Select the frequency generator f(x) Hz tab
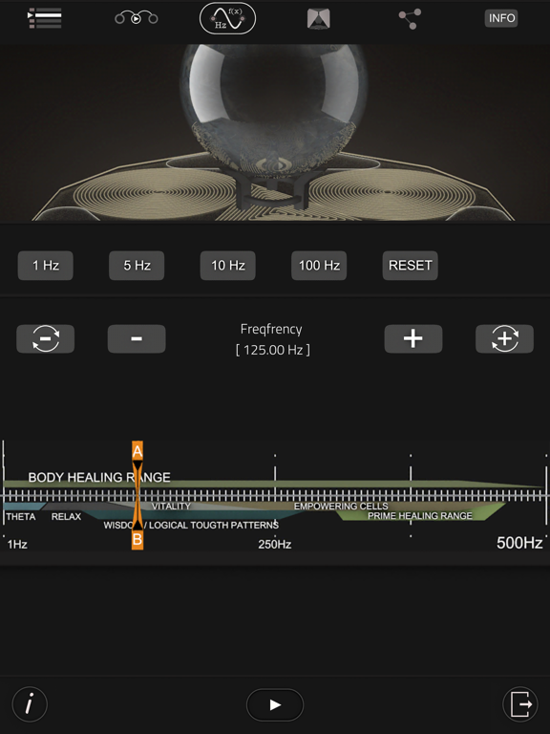The height and width of the screenshot is (734, 550). 228,19
